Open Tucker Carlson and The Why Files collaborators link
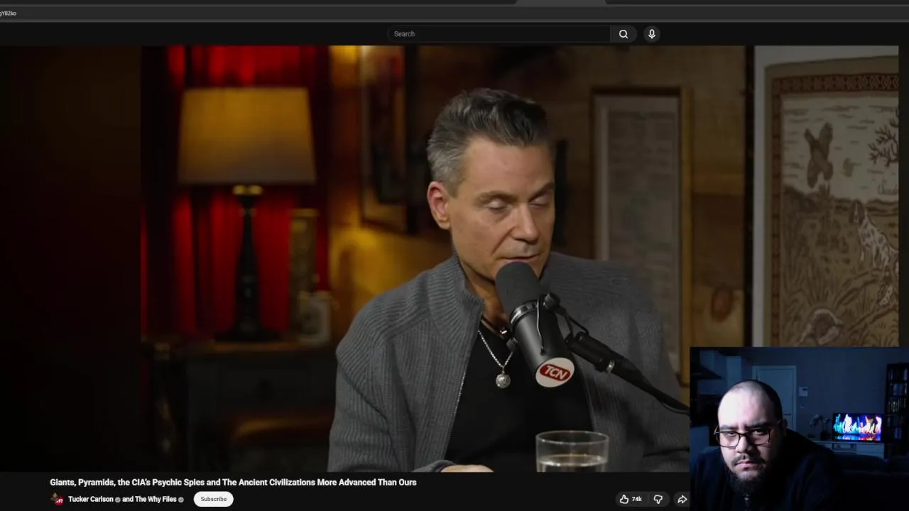The image size is (909, 511). 126,499
